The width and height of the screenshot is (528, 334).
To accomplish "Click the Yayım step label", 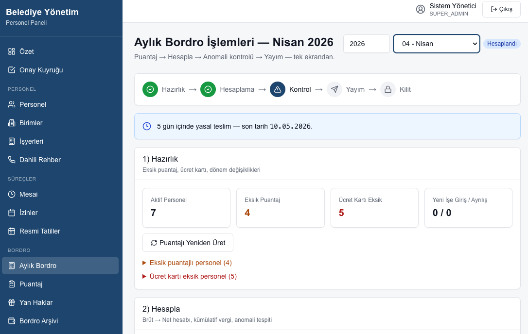I will [x=355, y=89].
